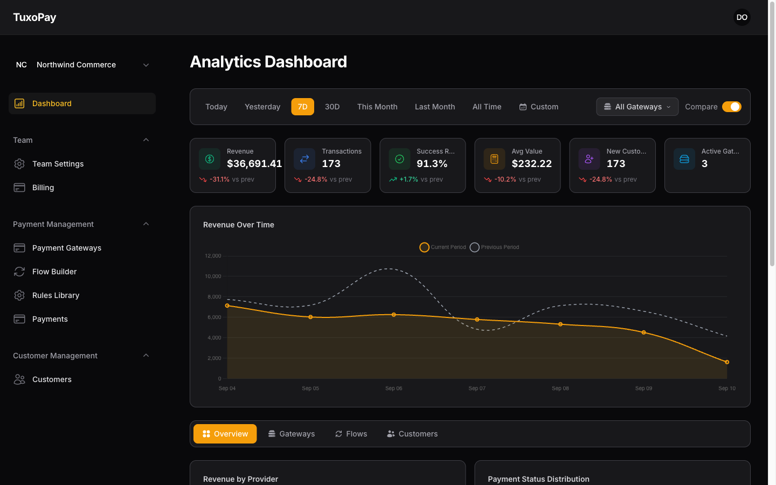Click the Customers people icon
Viewport: 776px width, 485px height.
[19, 379]
